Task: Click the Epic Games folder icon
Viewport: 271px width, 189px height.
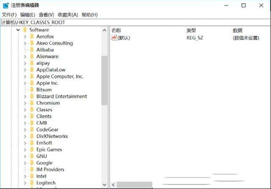Action: point(32,150)
